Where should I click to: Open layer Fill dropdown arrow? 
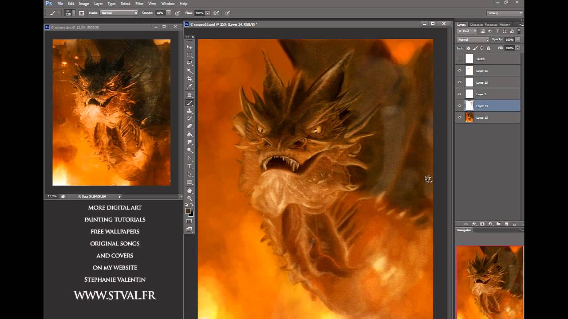(517, 48)
